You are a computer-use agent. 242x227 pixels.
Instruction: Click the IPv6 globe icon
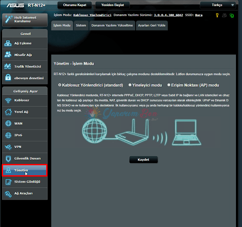point(8,135)
